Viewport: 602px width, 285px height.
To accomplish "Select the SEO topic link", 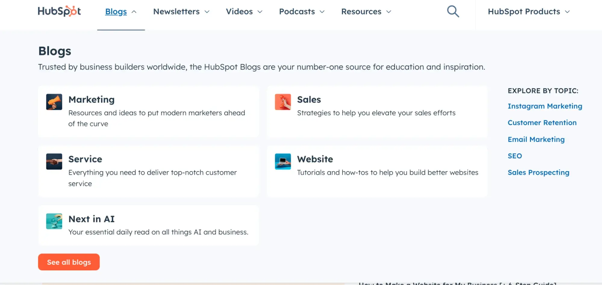I will tap(515, 156).
